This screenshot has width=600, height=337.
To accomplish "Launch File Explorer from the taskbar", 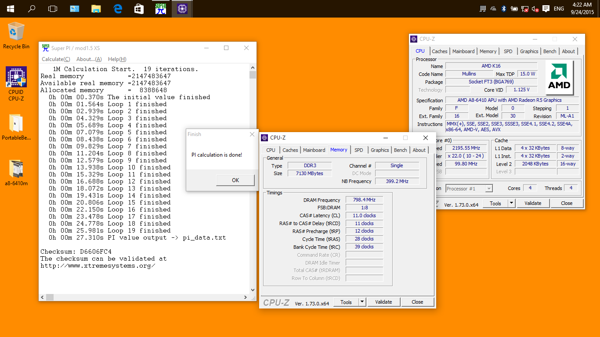I will (96, 9).
